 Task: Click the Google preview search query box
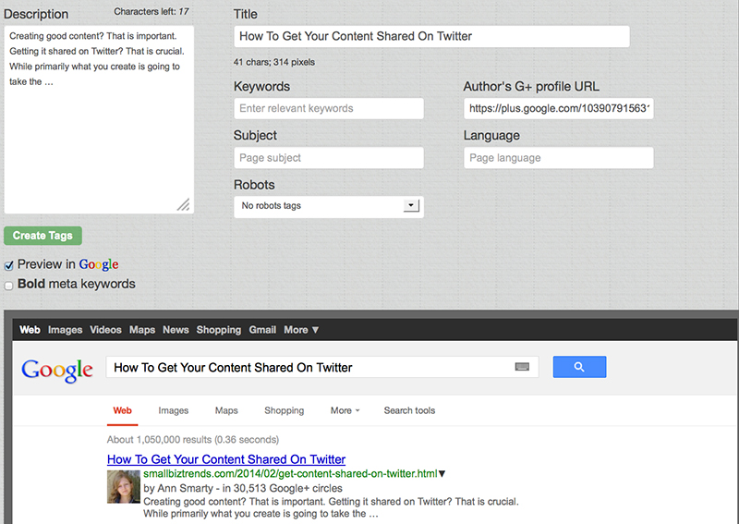(x=322, y=368)
